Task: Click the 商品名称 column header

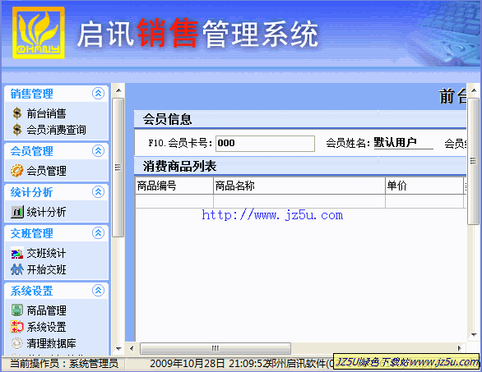Action: 299,186
